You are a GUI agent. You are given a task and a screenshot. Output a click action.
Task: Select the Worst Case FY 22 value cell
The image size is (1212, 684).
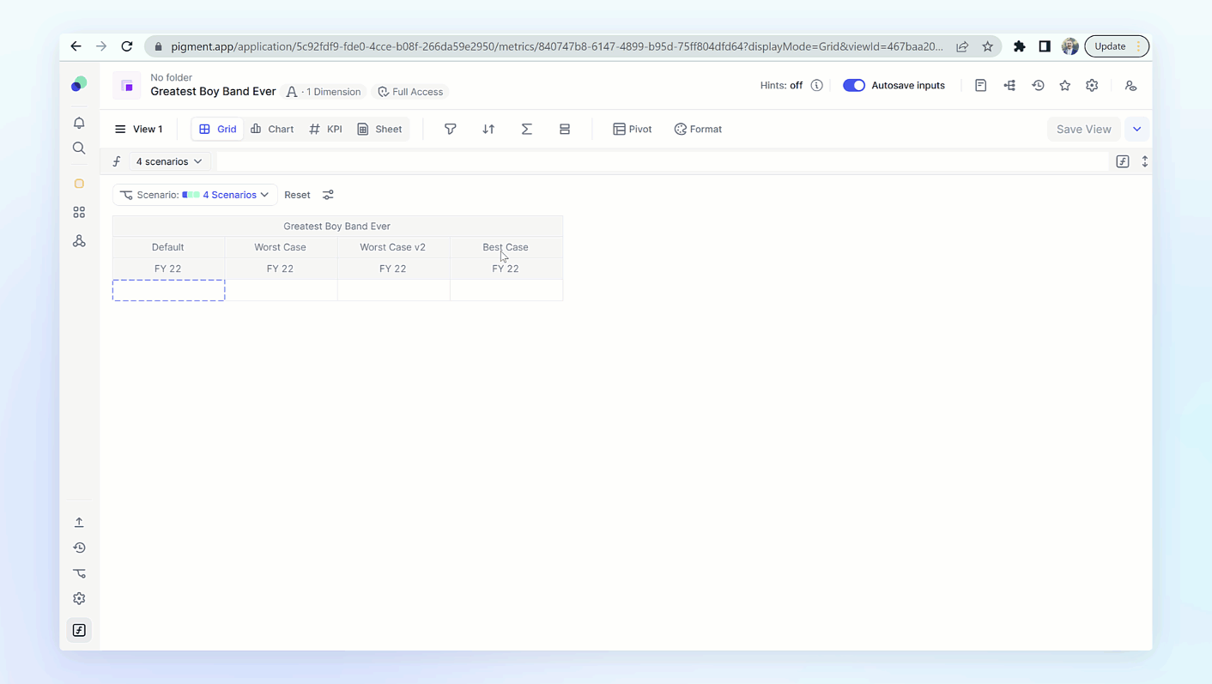click(x=282, y=290)
